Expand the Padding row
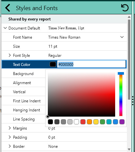135x152 pixels. click(x=10, y=137)
